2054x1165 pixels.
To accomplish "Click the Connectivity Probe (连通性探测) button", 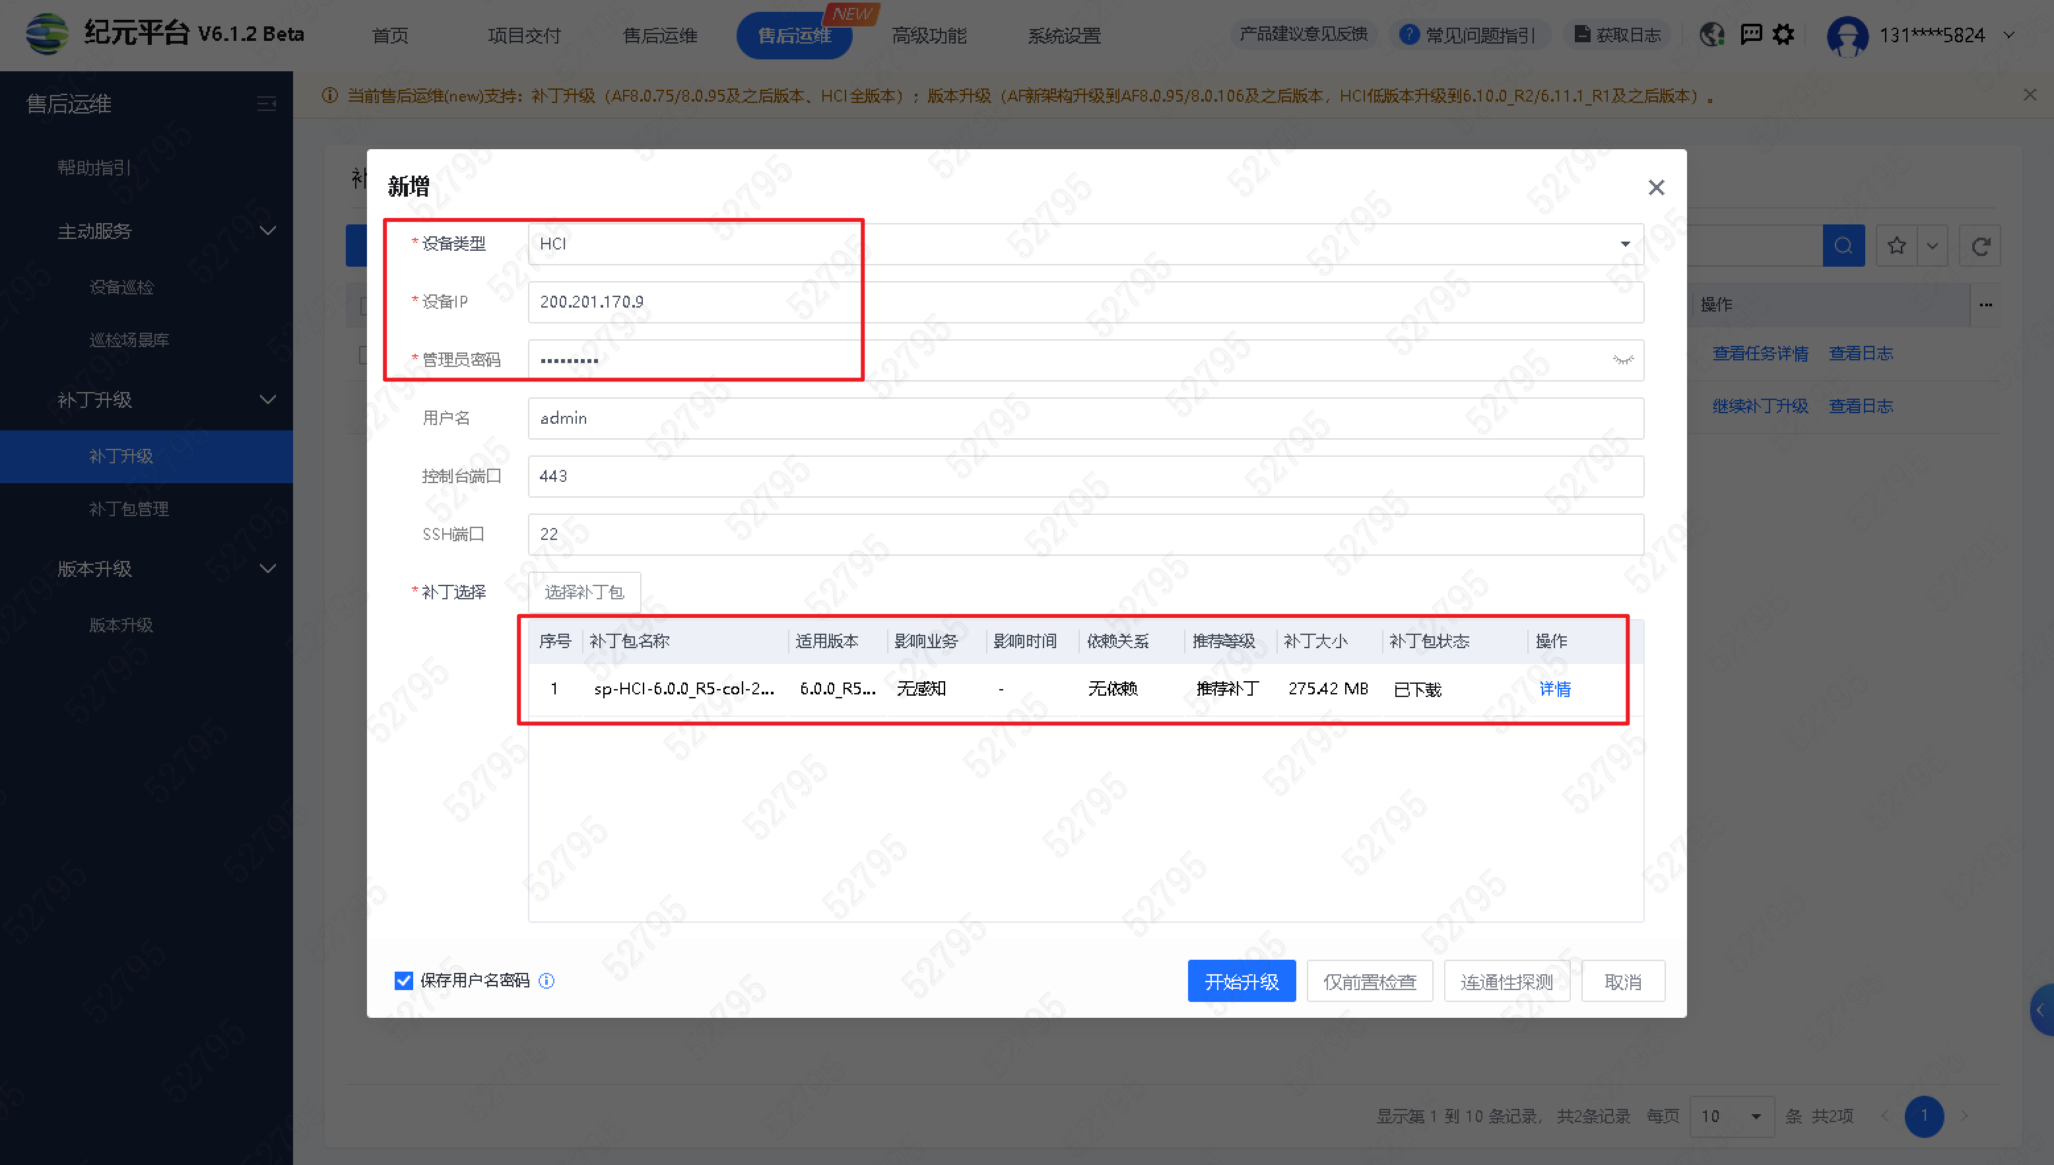I will tap(1506, 981).
